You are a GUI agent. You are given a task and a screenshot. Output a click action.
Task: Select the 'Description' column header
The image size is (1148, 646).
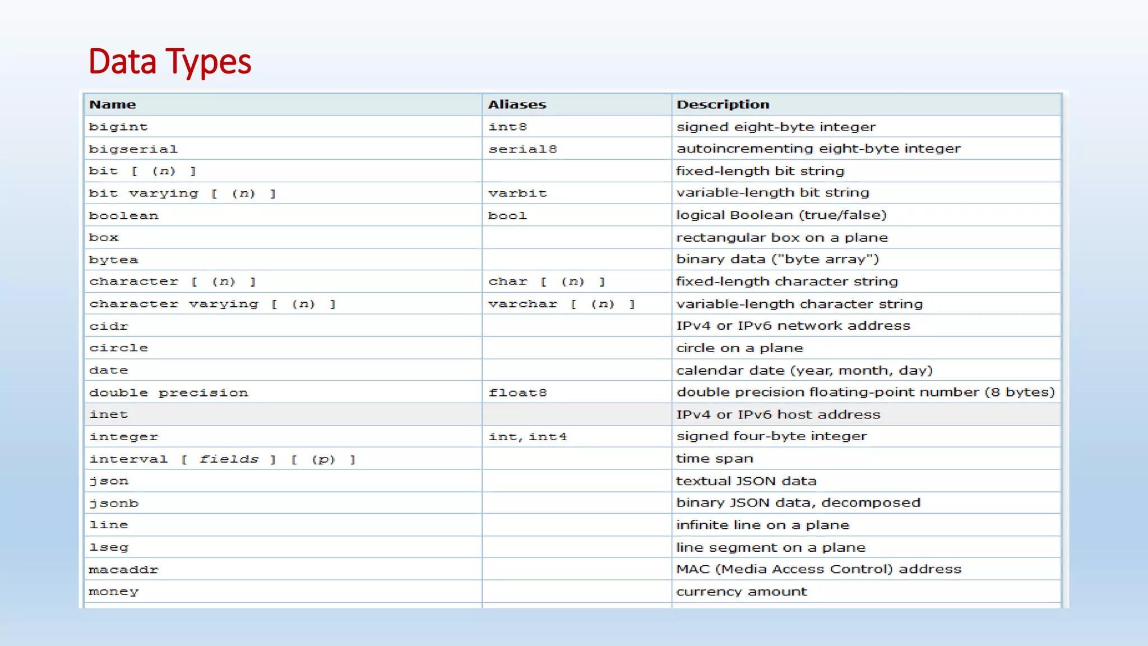click(x=867, y=104)
